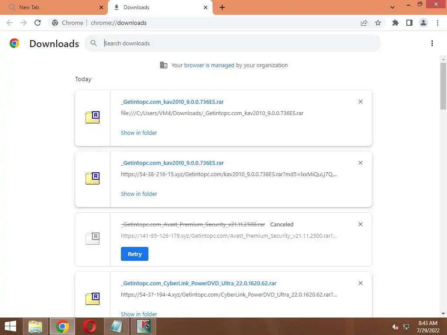The height and width of the screenshot is (335, 447).
Task: Reload the Downloads page
Action: (x=38, y=23)
